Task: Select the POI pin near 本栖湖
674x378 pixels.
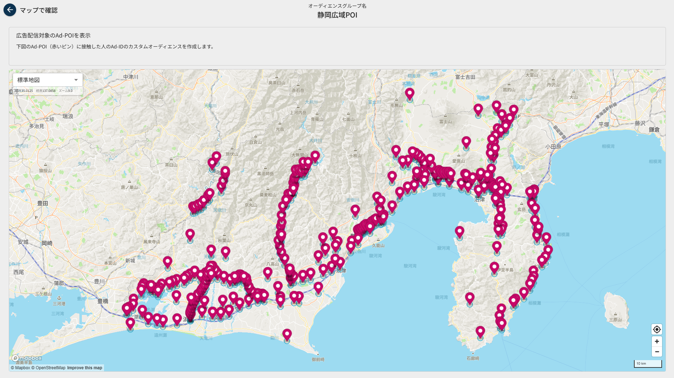Action: coord(409,94)
